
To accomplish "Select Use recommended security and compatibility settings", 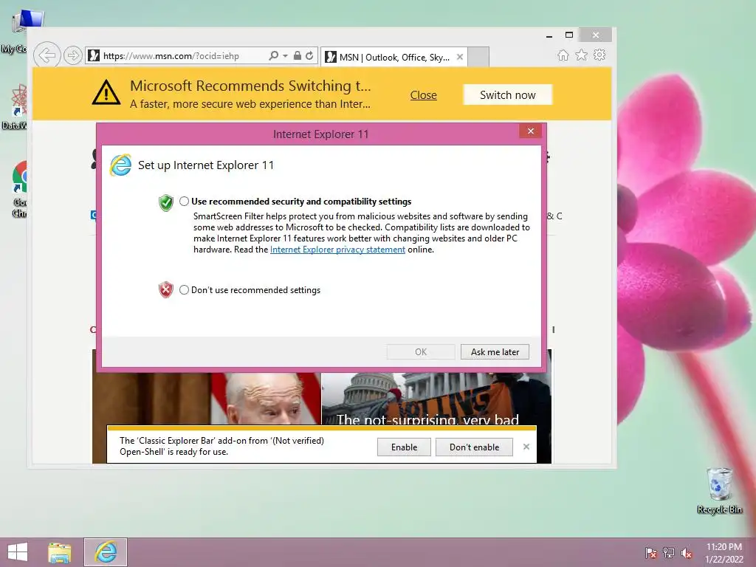I will point(184,202).
